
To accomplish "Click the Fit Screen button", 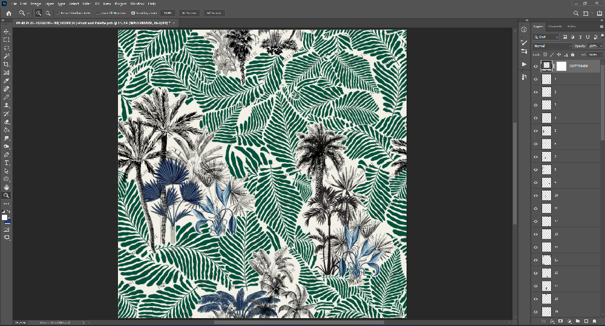I will point(189,13).
